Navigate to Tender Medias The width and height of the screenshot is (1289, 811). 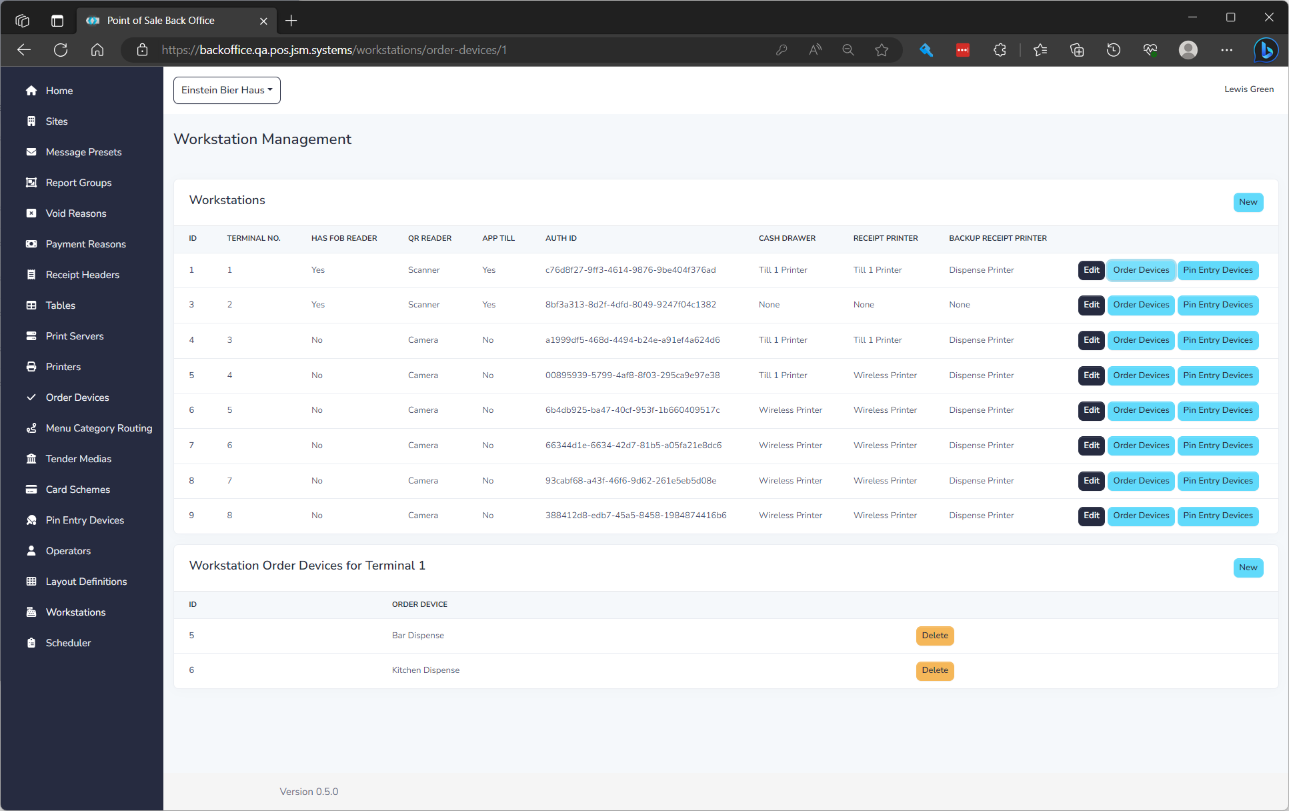79,459
